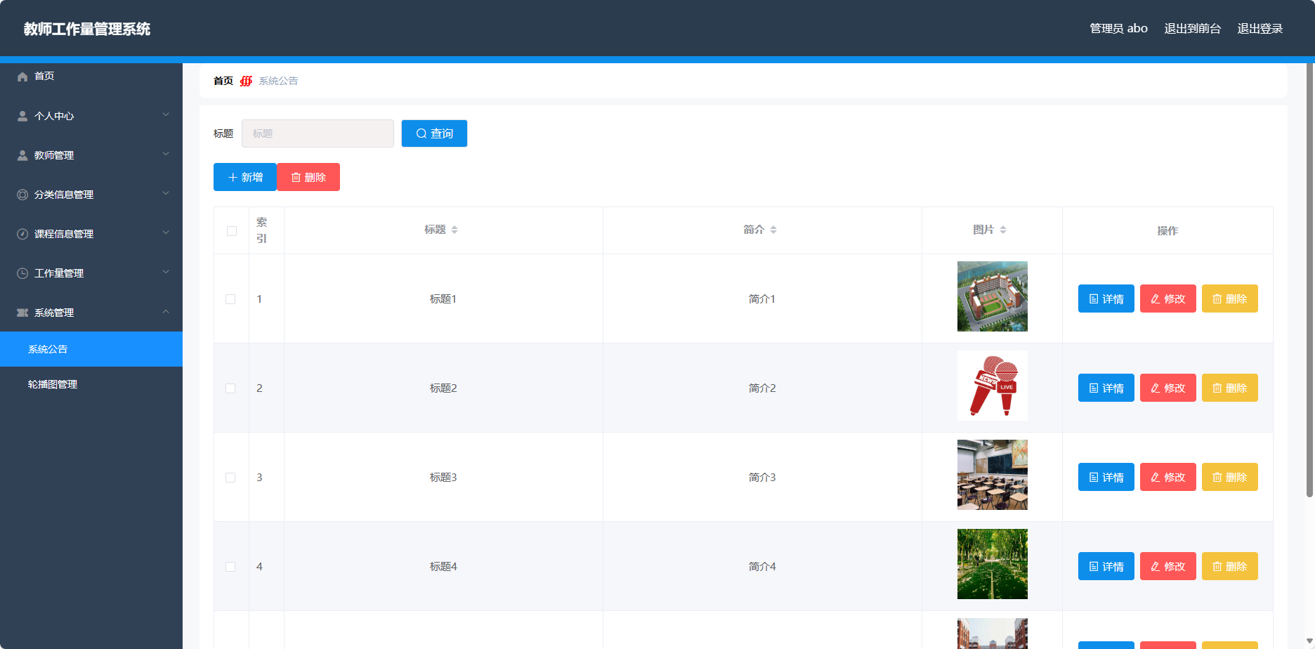
Task: Click 修改 for row 标题1
Action: (x=1167, y=299)
